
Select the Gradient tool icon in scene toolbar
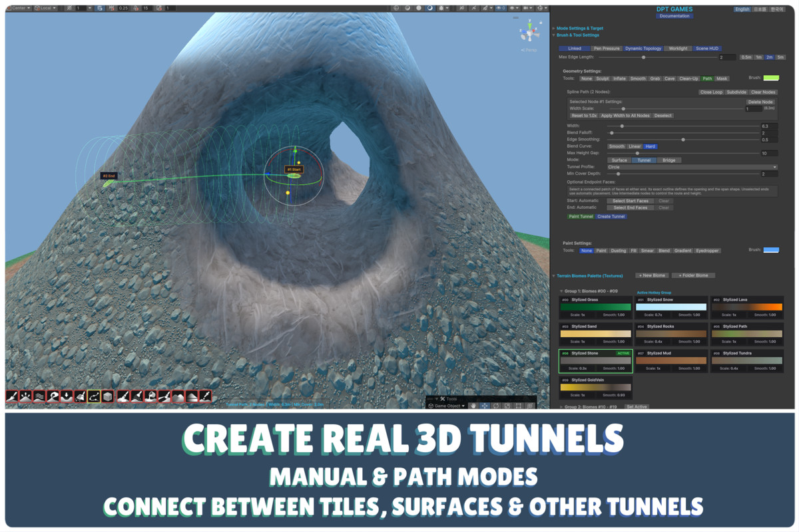click(x=192, y=396)
